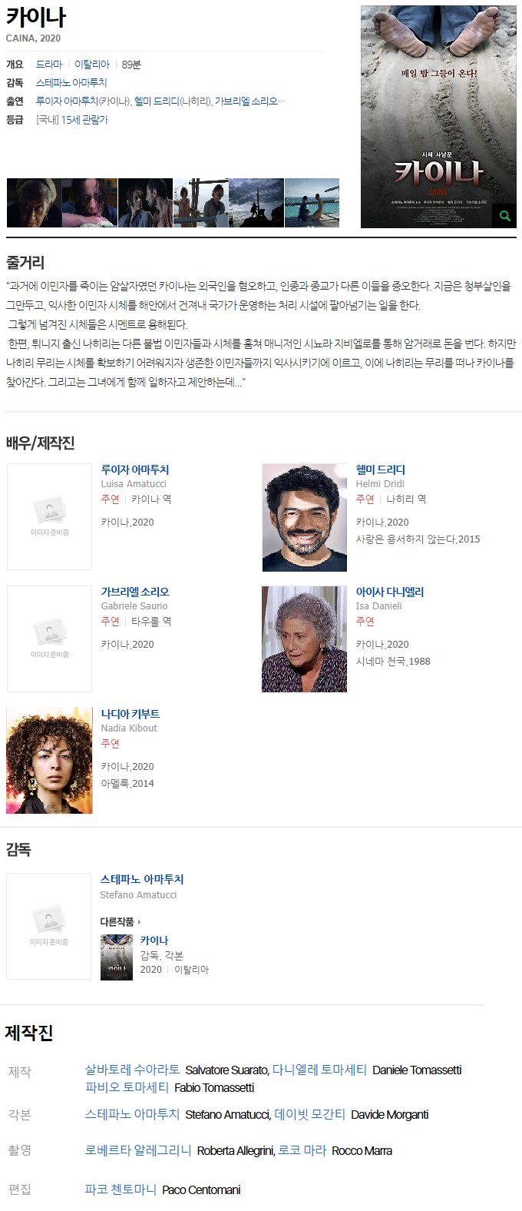Open first still thumbnail of elderly woman

tap(35, 203)
